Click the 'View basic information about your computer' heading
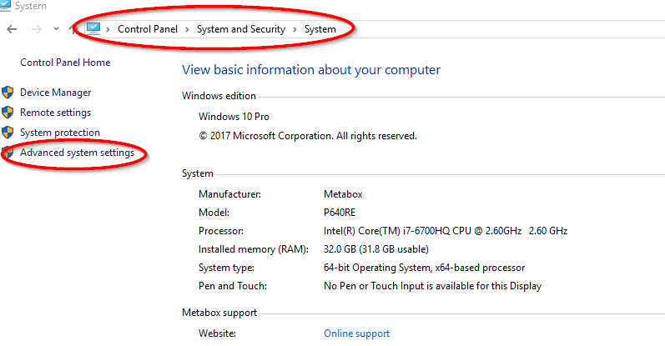Viewport: 665px width, 346px height. coord(311,69)
